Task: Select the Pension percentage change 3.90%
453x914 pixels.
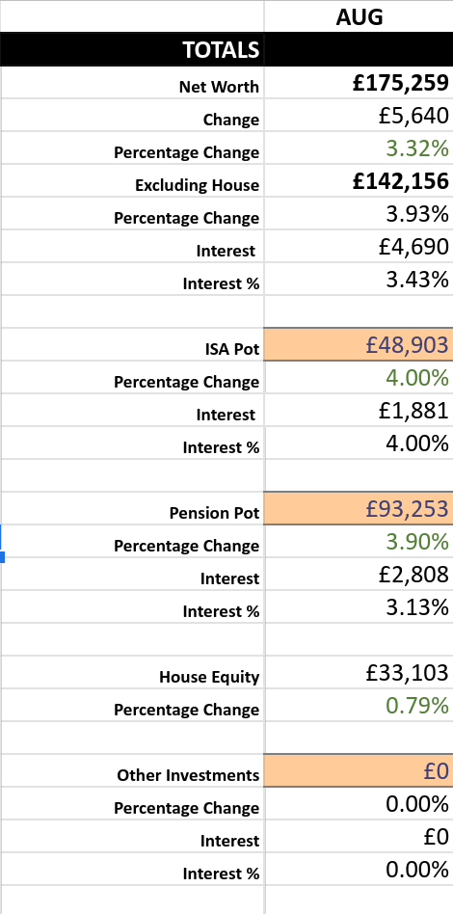Action: 359,542
